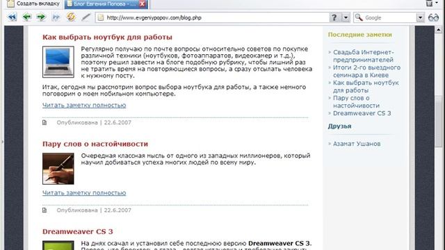This screenshot has height=250, width=445.
Task: Click the magnifier icon in search box
Action: tap(359, 17)
